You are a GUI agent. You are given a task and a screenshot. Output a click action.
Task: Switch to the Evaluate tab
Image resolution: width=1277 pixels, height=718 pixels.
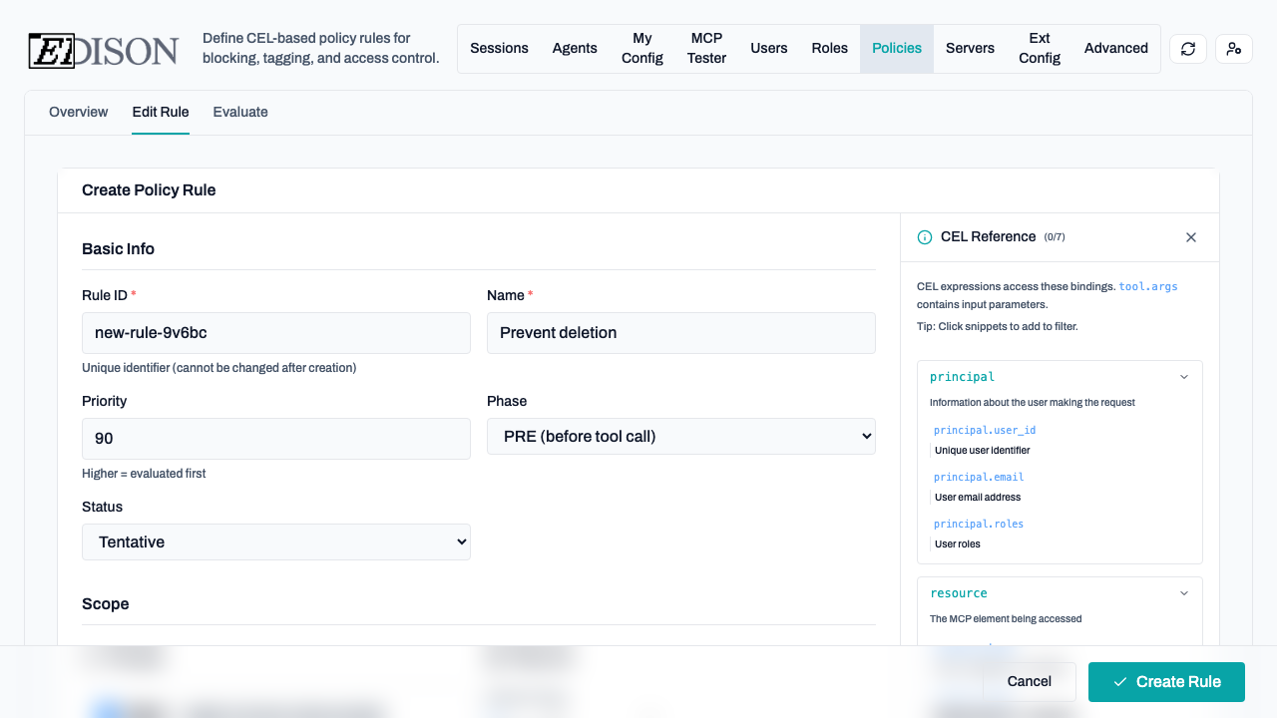click(240, 112)
